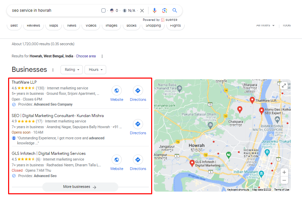The image size is (302, 198).
Task: Click Website label under GLS Infotech
Action: [117, 169]
